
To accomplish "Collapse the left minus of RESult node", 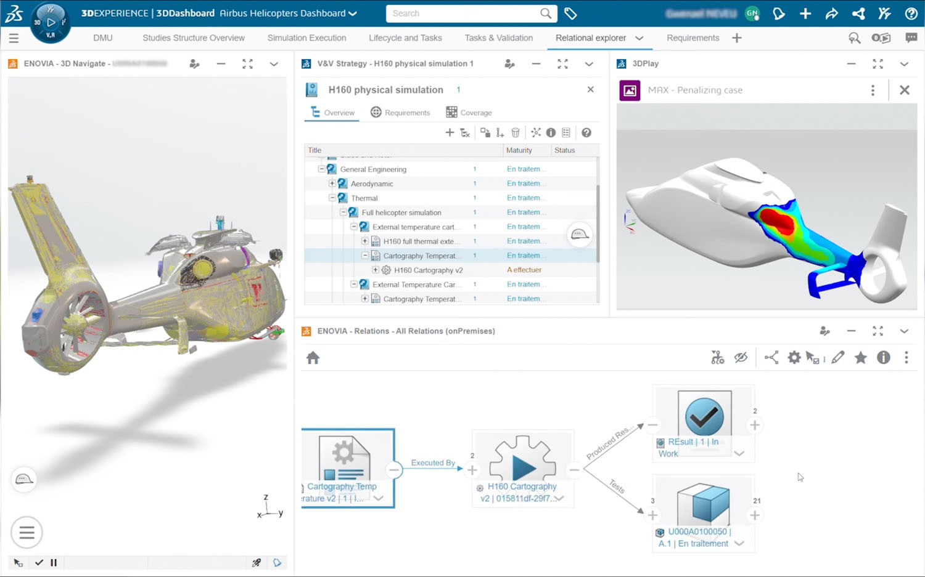I will tap(652, 425).
